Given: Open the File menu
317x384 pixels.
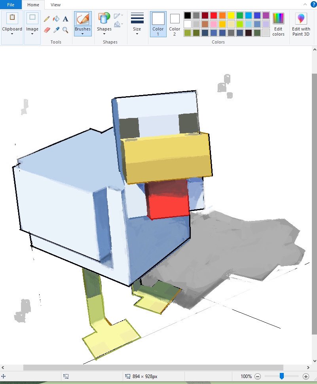Looking at the screenshot, I should [10, 5].
